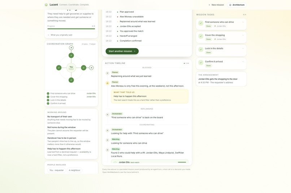Click the What that told us note
The width and height of the screenshot is (291, 193).
[x=149, y=96]
